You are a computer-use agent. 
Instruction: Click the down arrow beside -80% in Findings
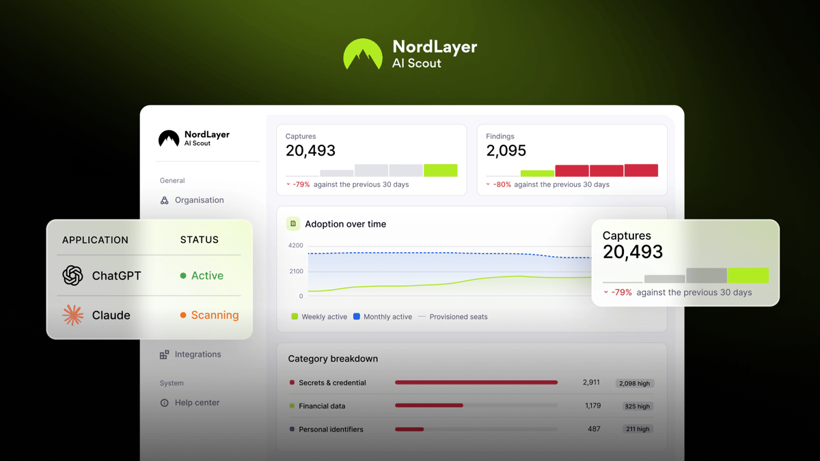(x=489, y=184)
